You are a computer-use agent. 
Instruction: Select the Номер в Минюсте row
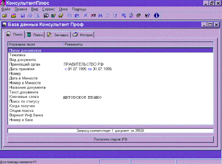click(x=110, y=83)
